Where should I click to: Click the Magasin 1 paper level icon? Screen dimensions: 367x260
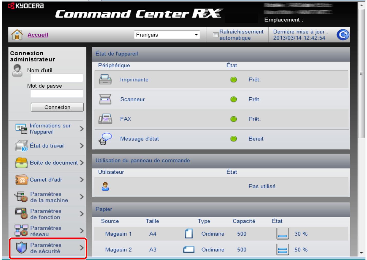tap(283, 234)
